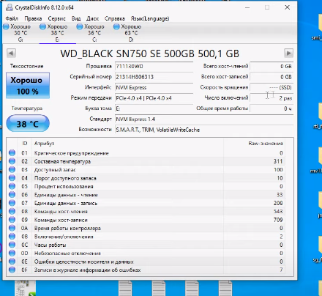Go to next disk with right arrow
322x296 pixels.
point(289,53)
